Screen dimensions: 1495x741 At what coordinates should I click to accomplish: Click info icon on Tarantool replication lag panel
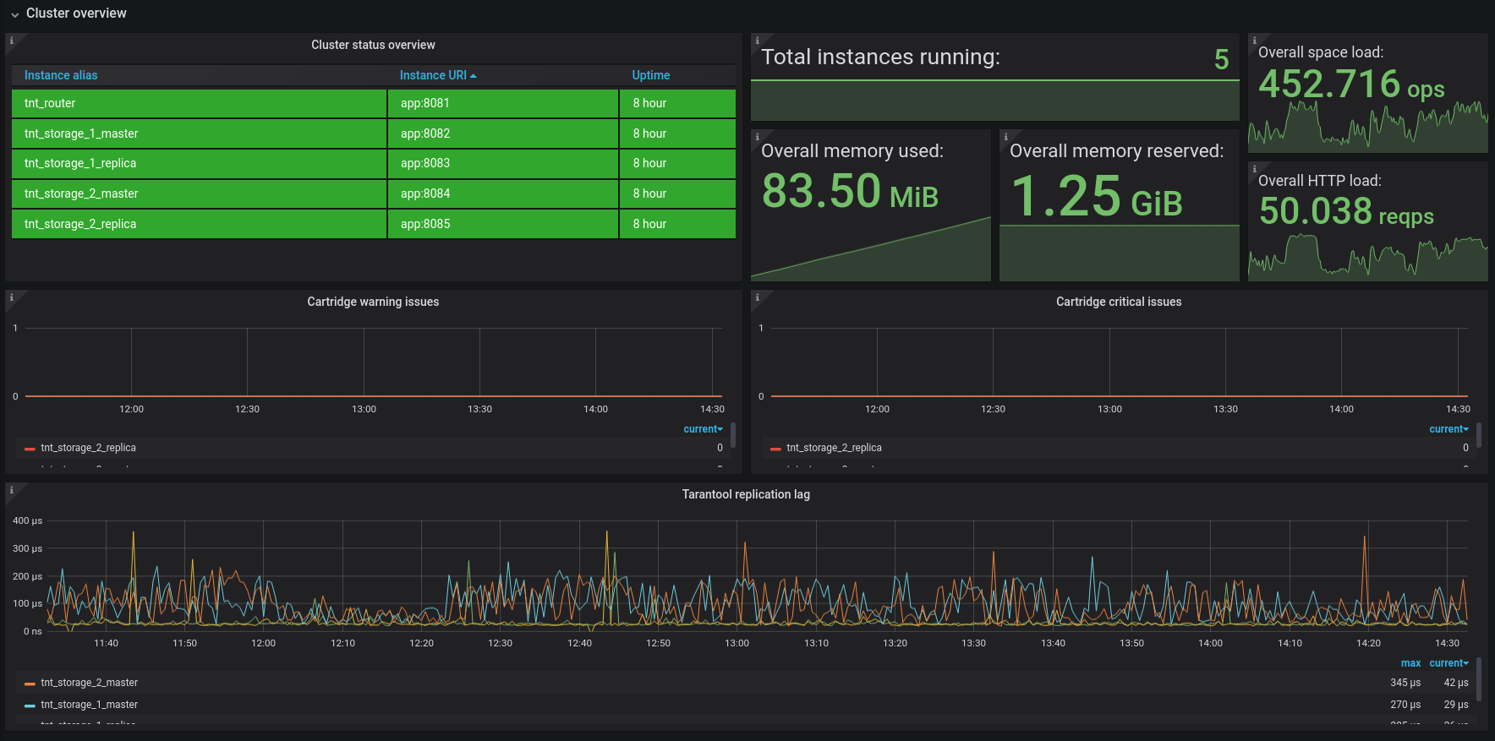tap(11, 490)
